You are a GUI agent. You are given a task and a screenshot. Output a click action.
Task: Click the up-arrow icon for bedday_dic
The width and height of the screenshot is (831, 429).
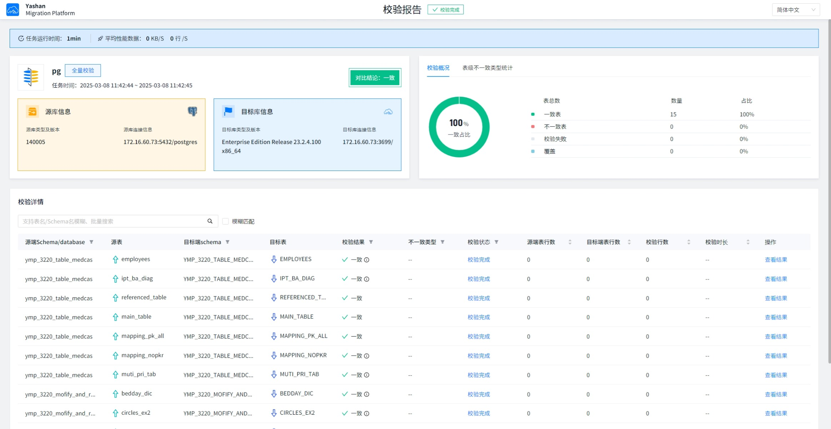click(115, 394)
